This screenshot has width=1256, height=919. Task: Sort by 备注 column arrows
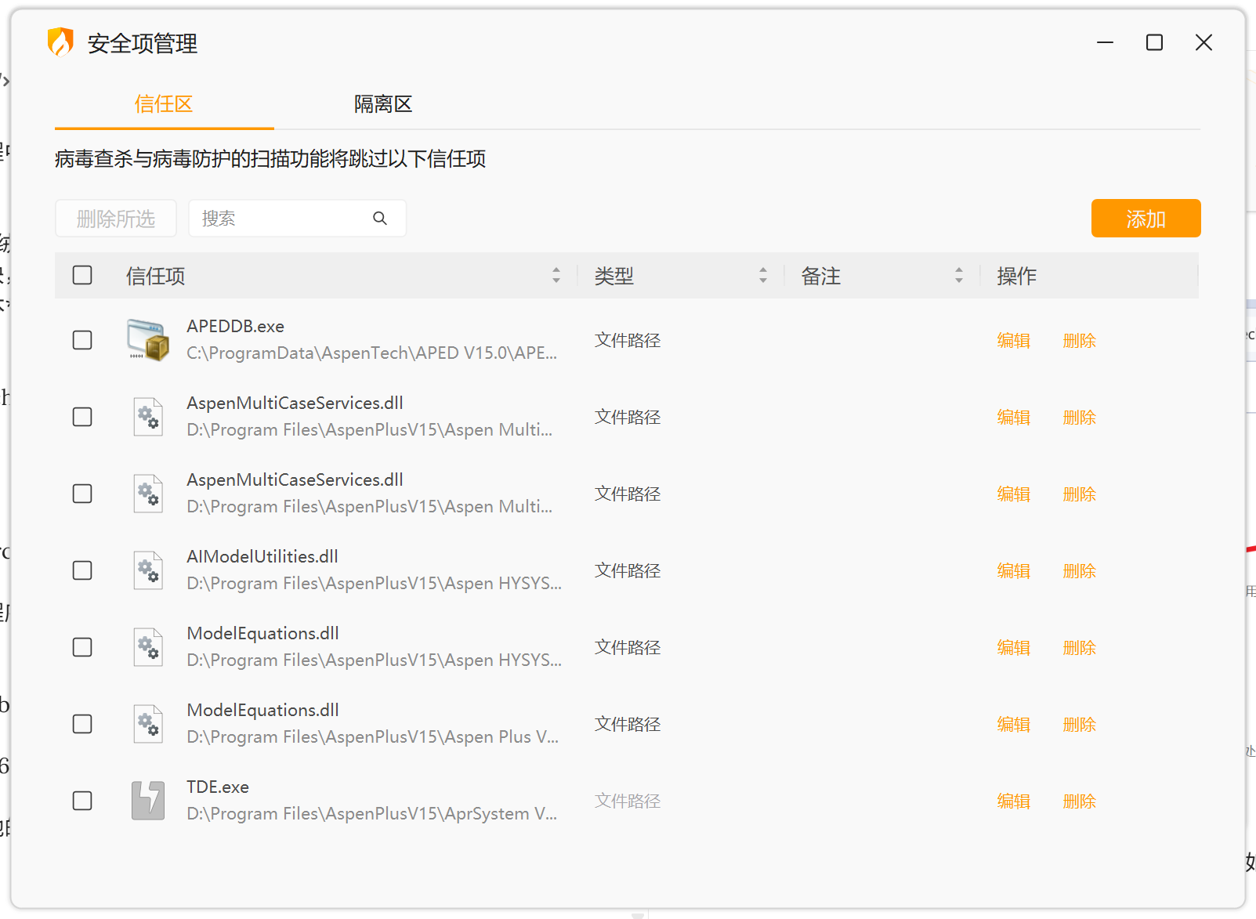[959, 275]
